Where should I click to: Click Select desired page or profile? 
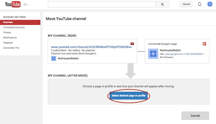tap(128, 96)
